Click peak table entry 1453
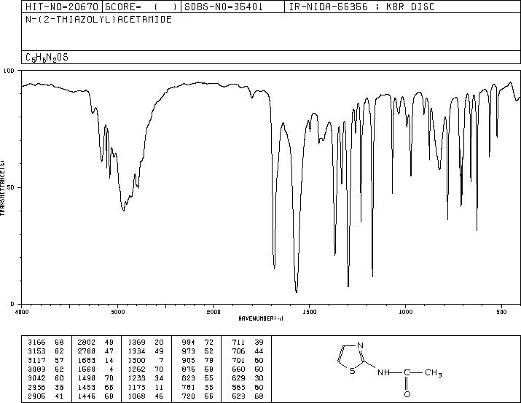 87,387
